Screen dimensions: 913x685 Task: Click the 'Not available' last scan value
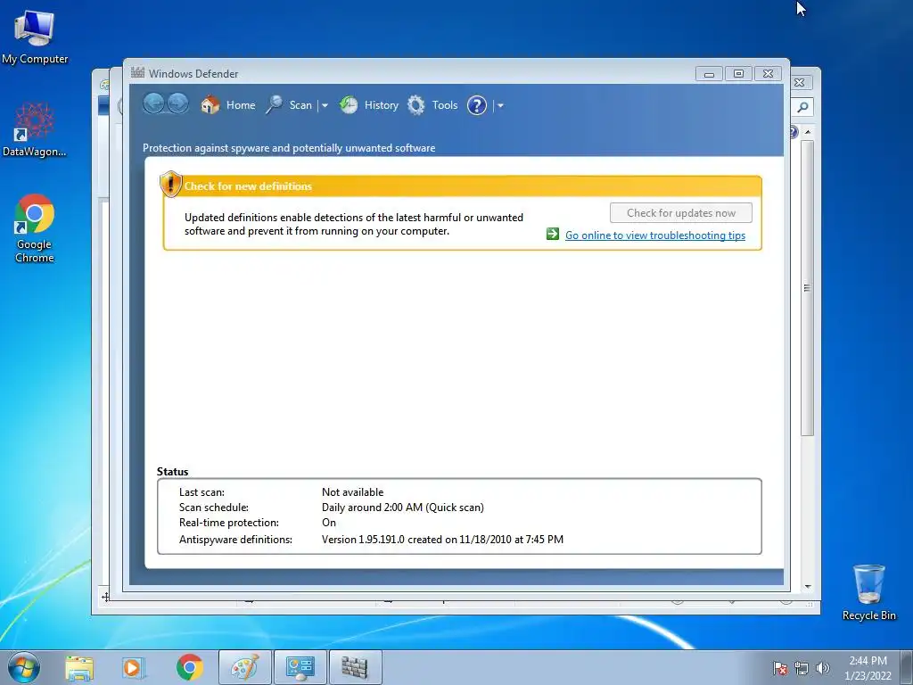tap(352, 492)
